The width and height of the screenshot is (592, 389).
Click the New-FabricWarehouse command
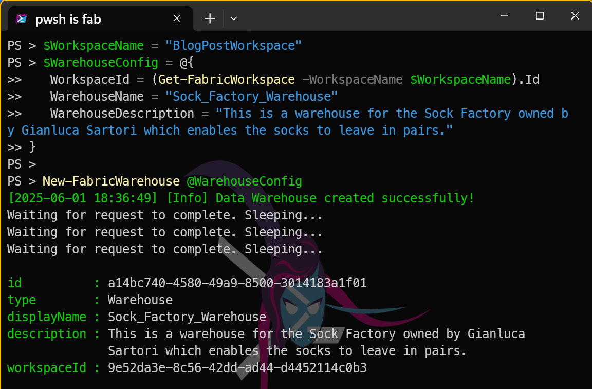pos(111,181)
